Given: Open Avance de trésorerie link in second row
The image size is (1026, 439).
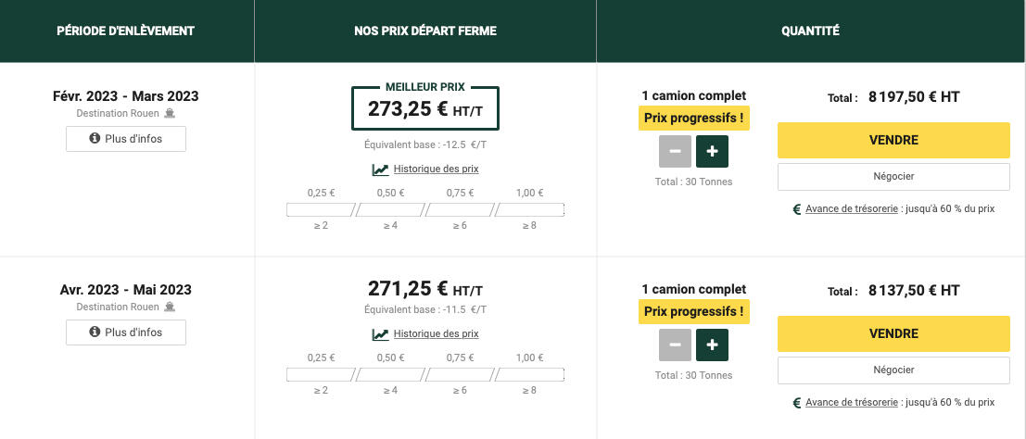Looking at the screenshot, I should (x=851, y=403).
